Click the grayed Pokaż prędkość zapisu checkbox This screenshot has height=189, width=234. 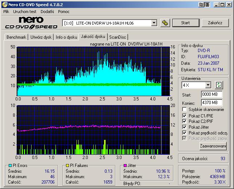tap(184, 138)
